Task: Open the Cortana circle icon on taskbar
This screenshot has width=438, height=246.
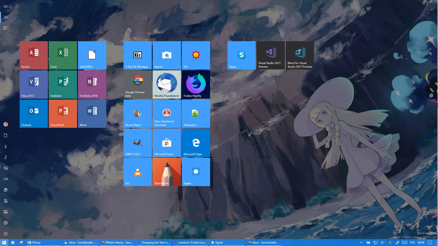Action: point(13,243)
